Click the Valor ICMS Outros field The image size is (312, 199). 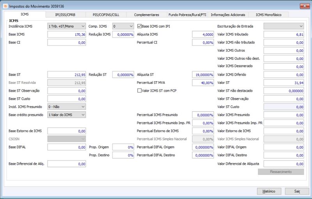coord(284,51)
